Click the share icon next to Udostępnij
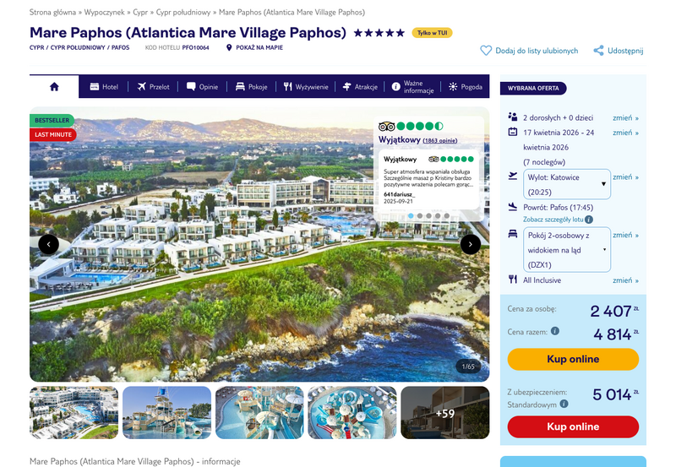Viewport: 676px width, 467px height. 598,51
